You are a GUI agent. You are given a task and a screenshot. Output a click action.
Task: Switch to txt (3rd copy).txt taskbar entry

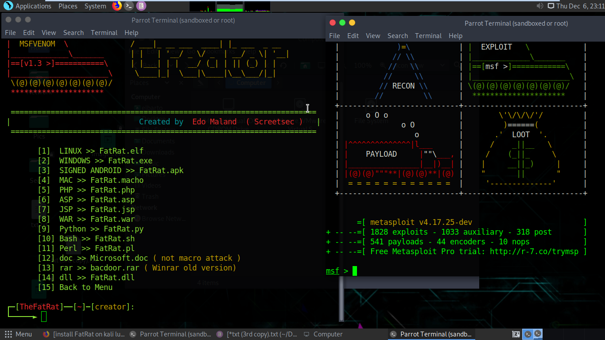pyautogui.click(x=258, y=334)
